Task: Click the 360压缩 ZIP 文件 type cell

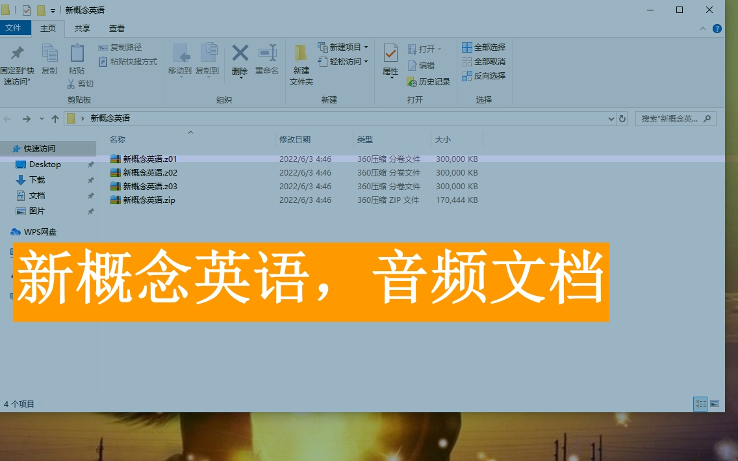Action: click(388, 200)
